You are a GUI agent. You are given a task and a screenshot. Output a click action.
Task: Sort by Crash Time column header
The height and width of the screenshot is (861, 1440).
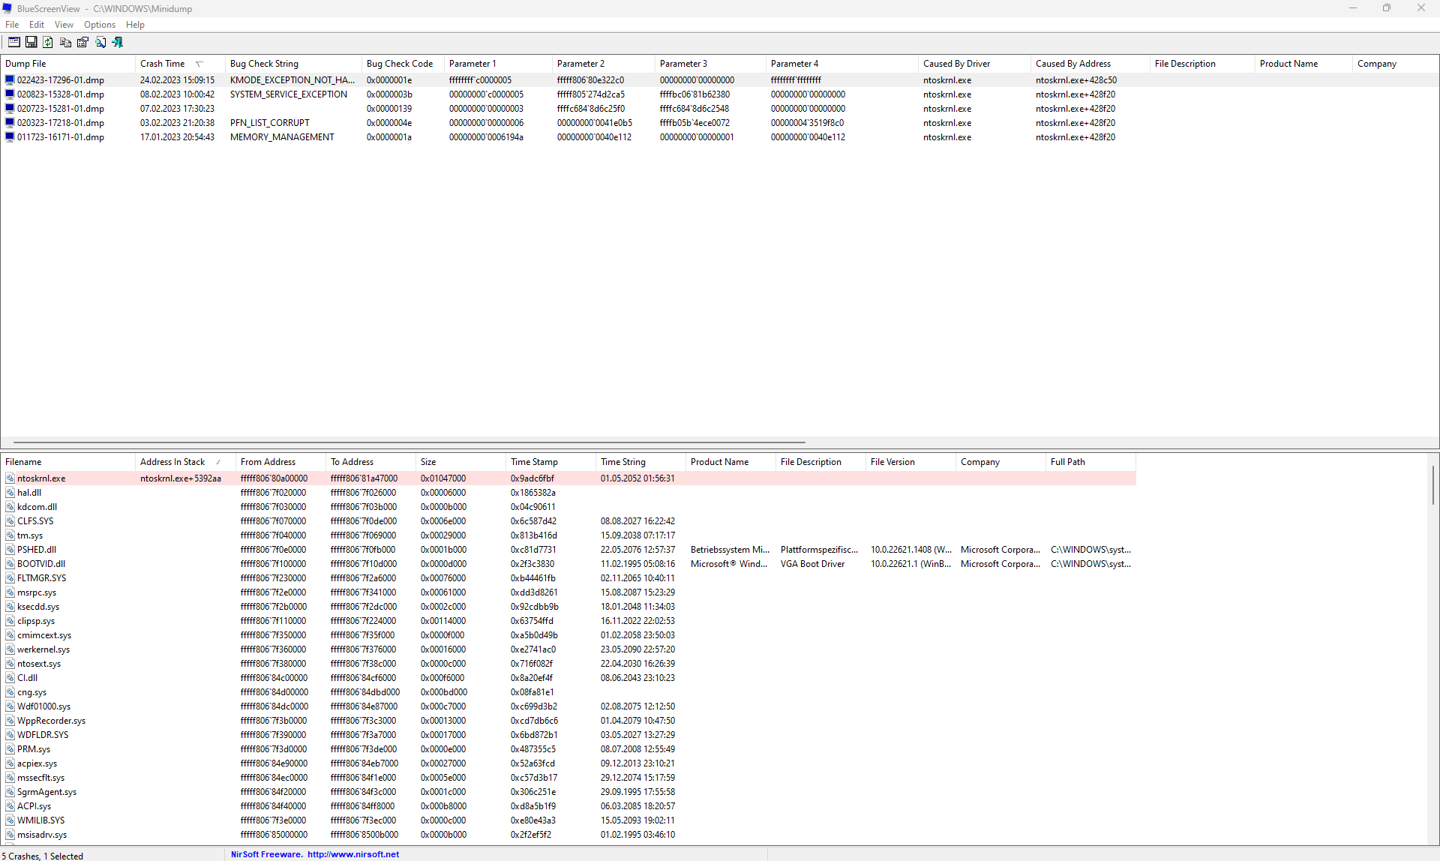[163, 64]
